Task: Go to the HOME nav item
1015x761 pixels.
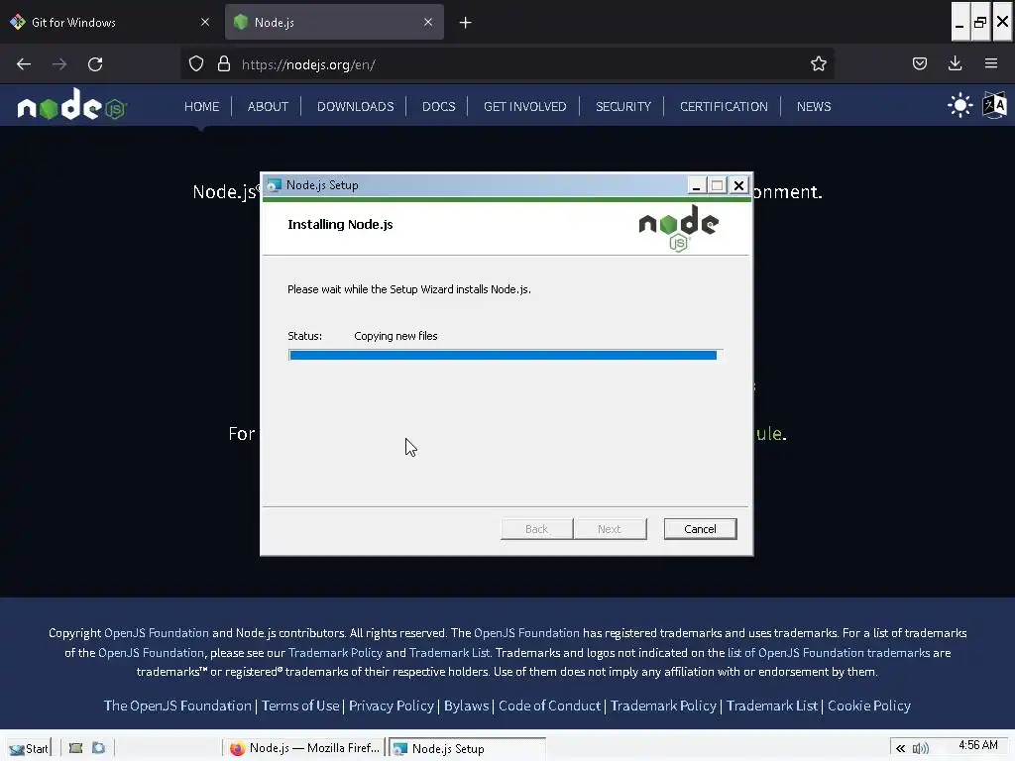Action: 202,106
